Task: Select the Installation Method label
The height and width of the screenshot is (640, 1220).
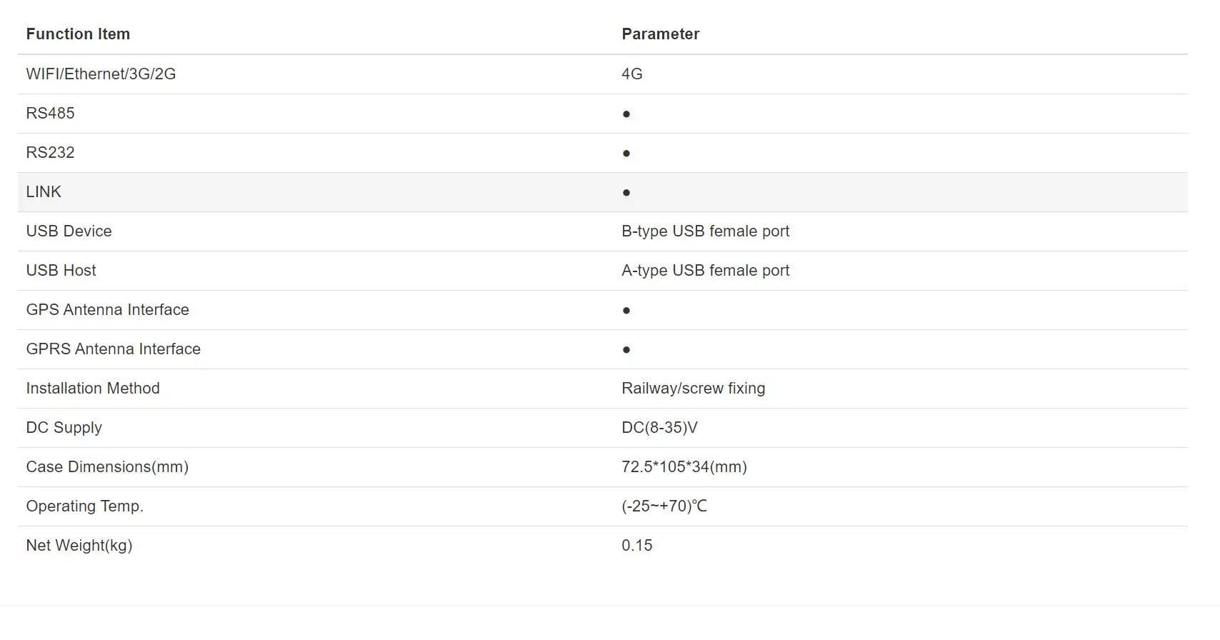Action: 93,388
